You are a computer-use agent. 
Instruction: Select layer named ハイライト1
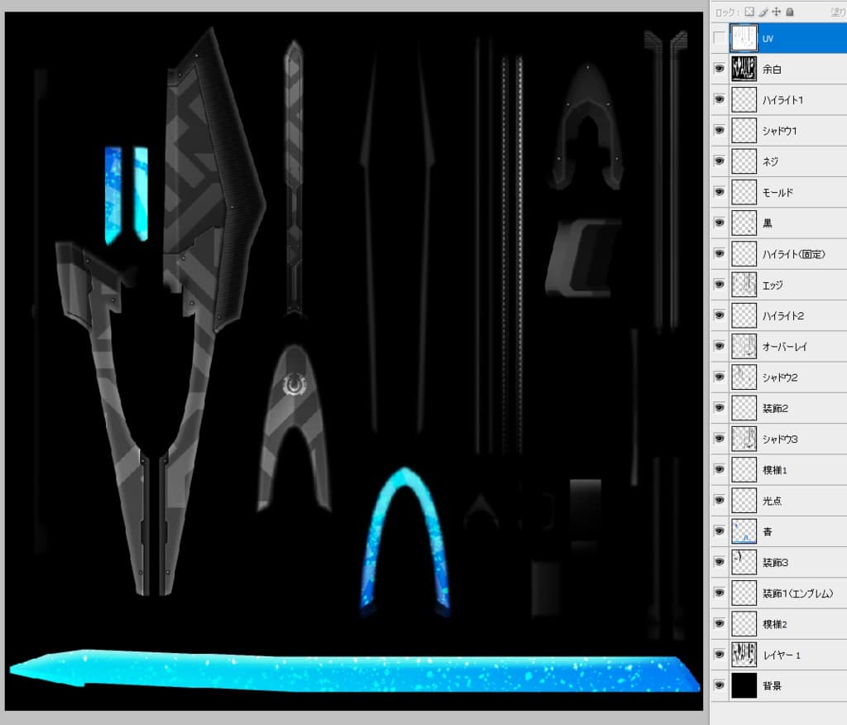click(x=782, y=100)
